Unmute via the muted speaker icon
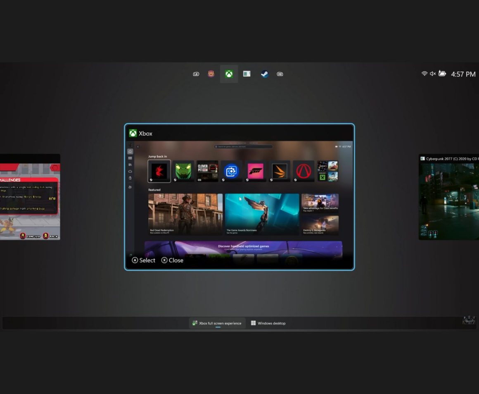 point(433,74)
